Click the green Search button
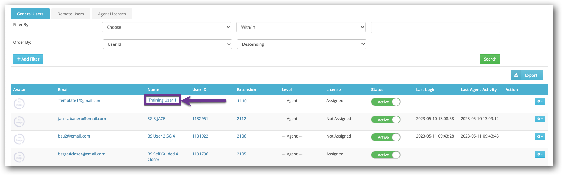The width and height of the screenshot is (562, 175). [490, 59]
